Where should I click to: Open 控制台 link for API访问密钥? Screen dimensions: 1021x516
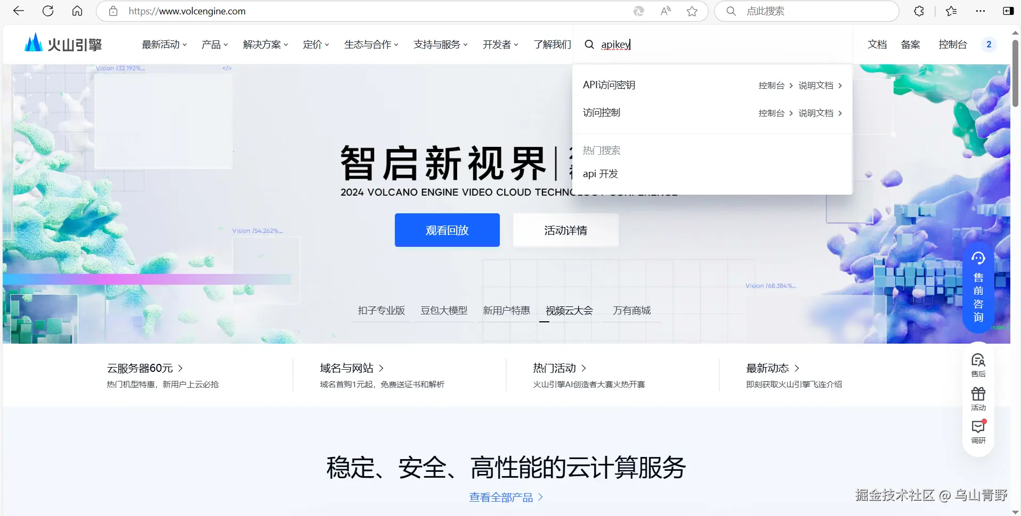(775, 86)
